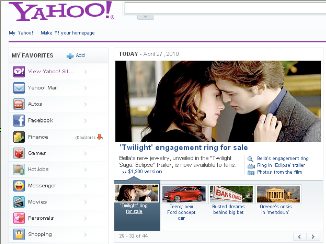This screenshot has height=244, width=326.
Task: Click the Twilight ring for sale thumbnail
Action: click(137, 193)
